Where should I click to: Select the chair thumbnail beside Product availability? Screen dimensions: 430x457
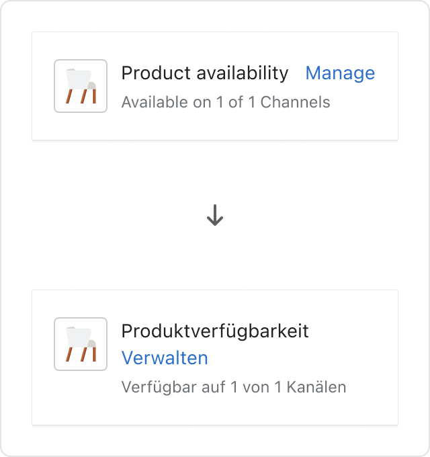pos(81,86)
